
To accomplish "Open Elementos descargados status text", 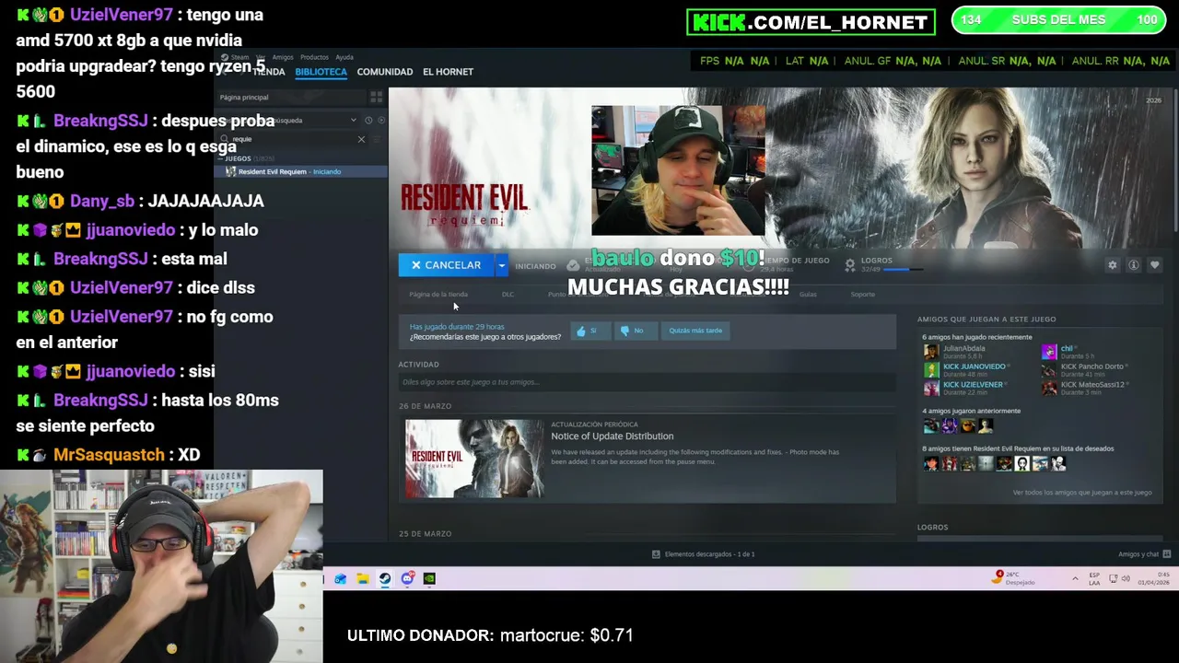I will click(709, 554).
